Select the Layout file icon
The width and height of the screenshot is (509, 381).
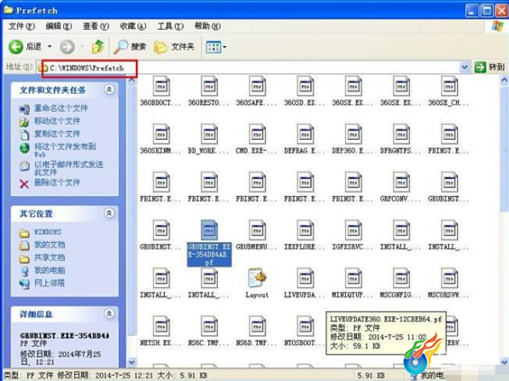click(257, 283)
